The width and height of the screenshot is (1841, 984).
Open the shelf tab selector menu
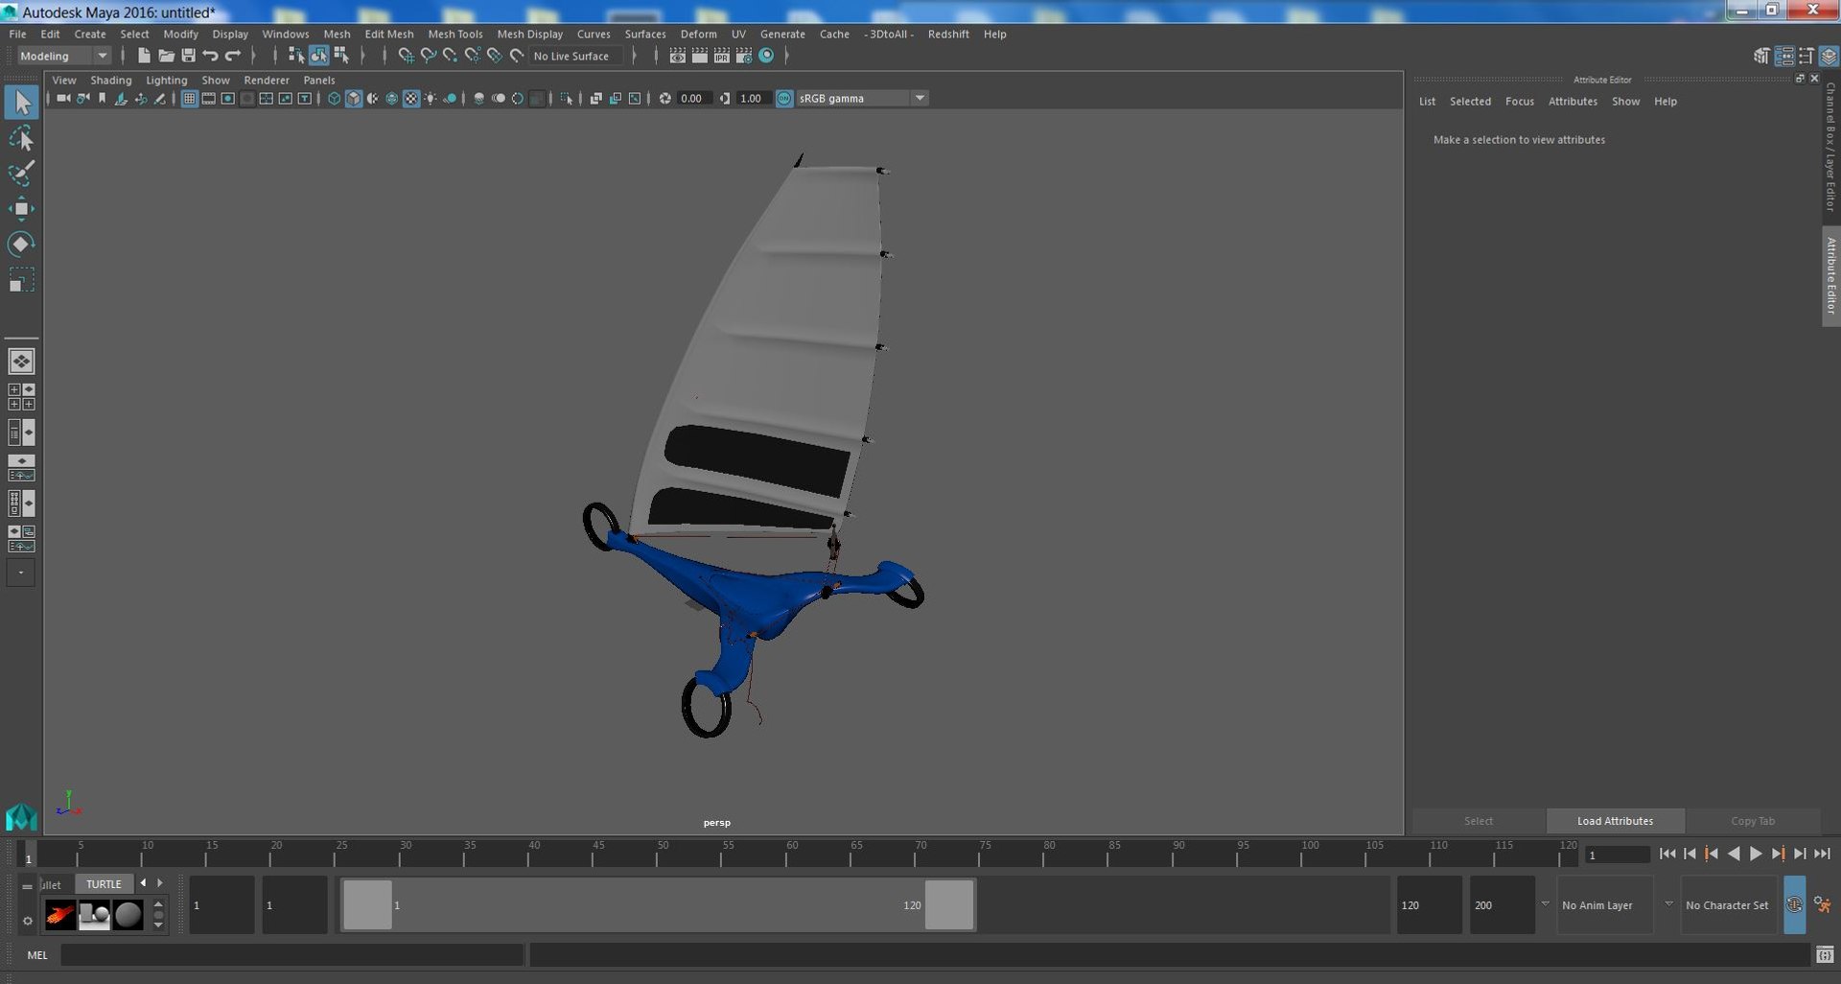27,886
